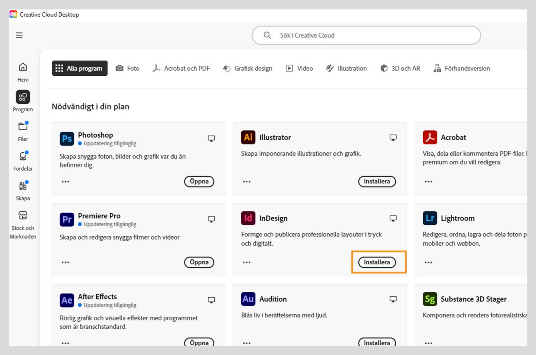The width and height of the screenshot is (536, 355).
Task: Expand more options on InDesign card
Action: (x=247, y=262)
